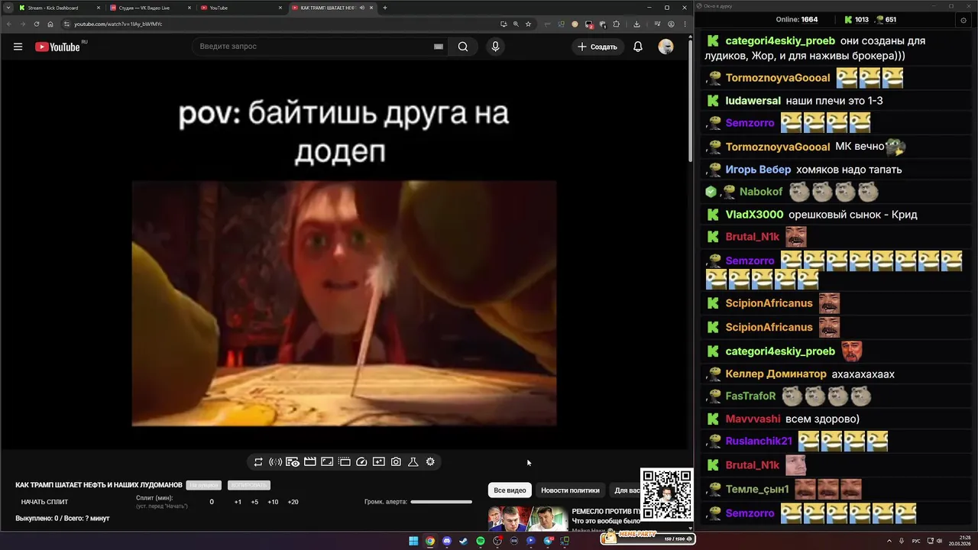Viewport: 978px width, 550px height.
Task: Click the zoom magnifier in address bar
Action: 516,24
